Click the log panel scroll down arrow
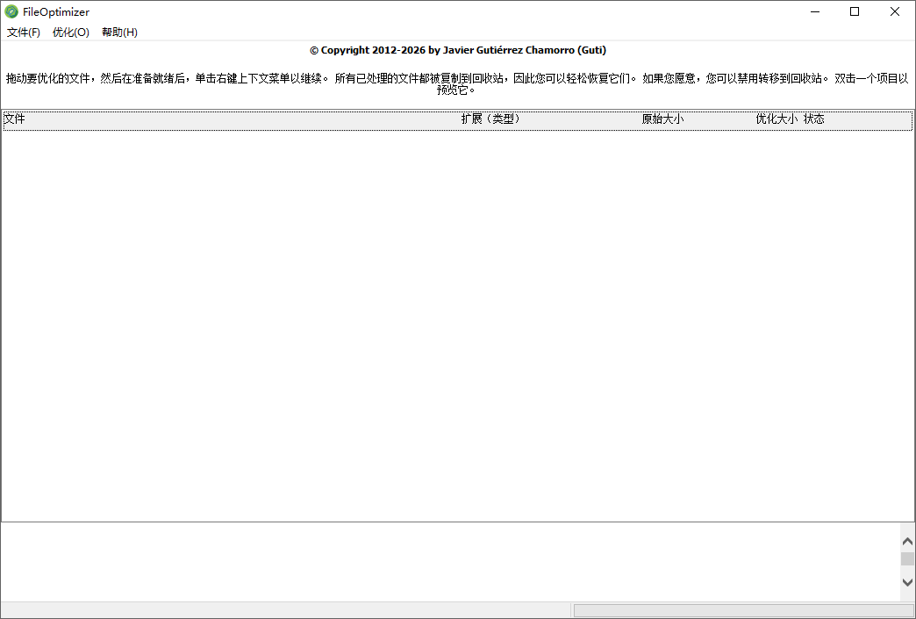 pyautogui.click(x=907, y=582)
